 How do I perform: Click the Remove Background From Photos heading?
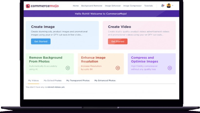coord(46,60)
